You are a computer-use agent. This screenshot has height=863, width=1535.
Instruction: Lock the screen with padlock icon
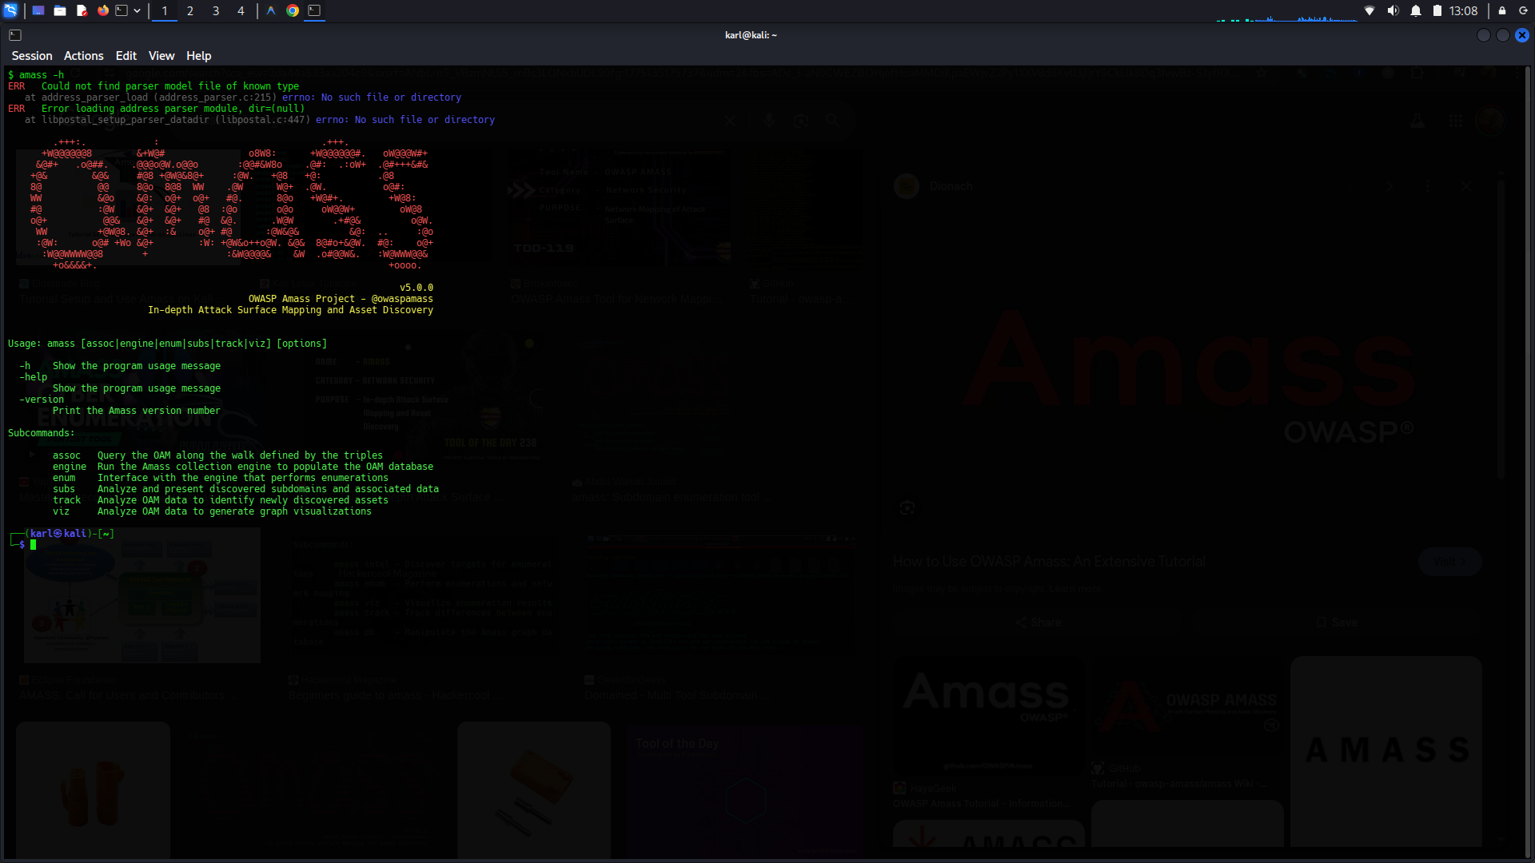[x=1501, y=10]
